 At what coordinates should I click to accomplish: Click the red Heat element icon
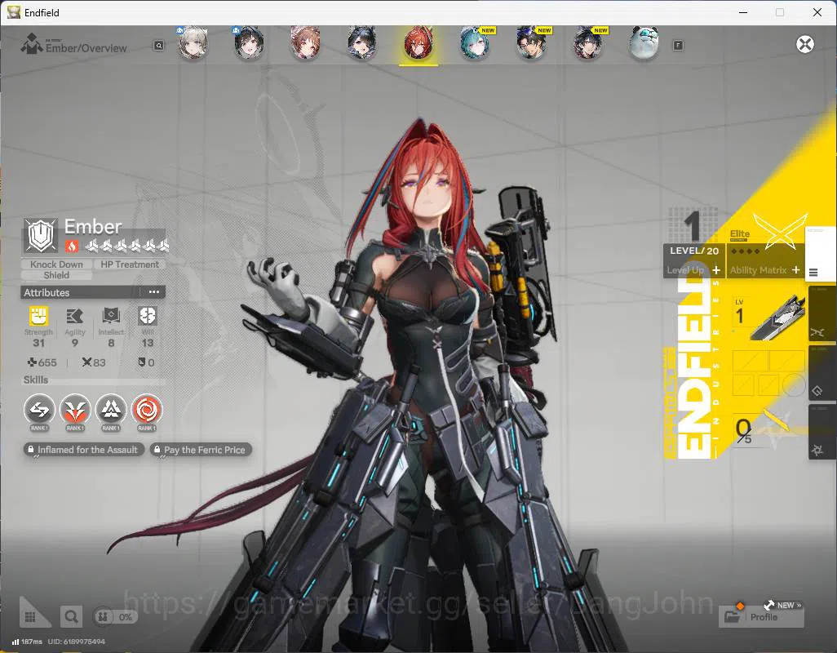72,247
